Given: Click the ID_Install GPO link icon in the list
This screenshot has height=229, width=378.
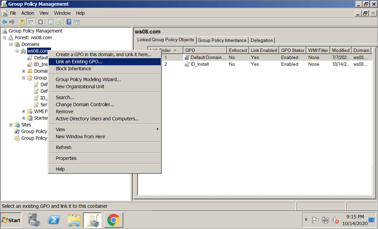Looking at the screenshot, I should click(187, 64).
